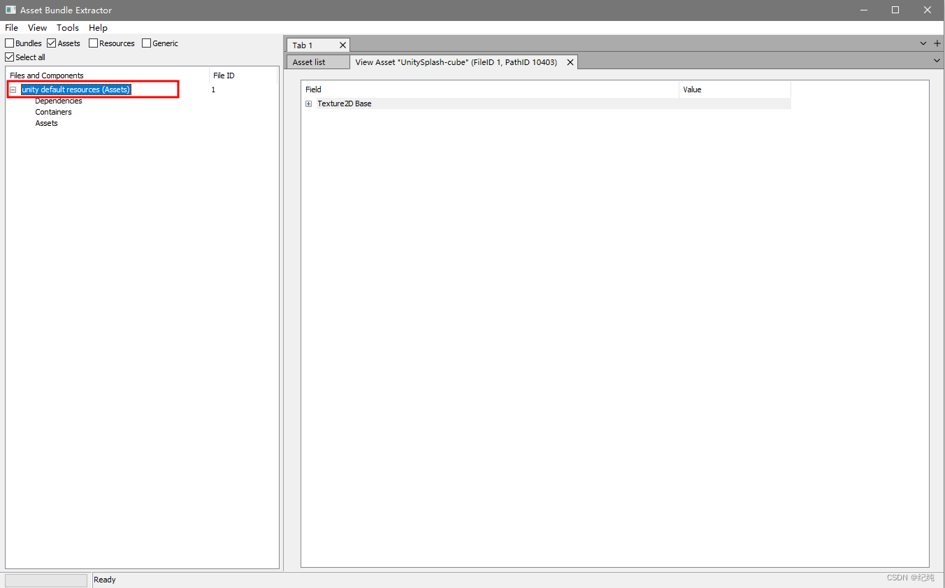This screenshot has width=945, height=588.
Task: Open the outer tab list dropdown arrow
Action: 924,43
